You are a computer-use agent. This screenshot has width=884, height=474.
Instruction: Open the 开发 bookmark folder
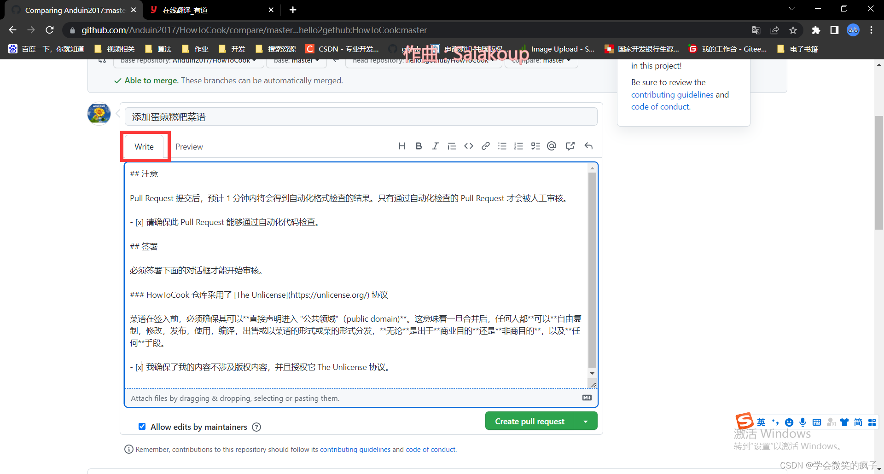click(x=232, y=49)
